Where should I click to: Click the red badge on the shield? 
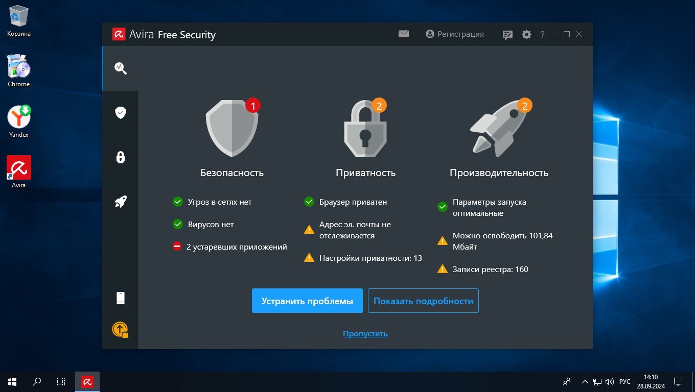point(253,106)
